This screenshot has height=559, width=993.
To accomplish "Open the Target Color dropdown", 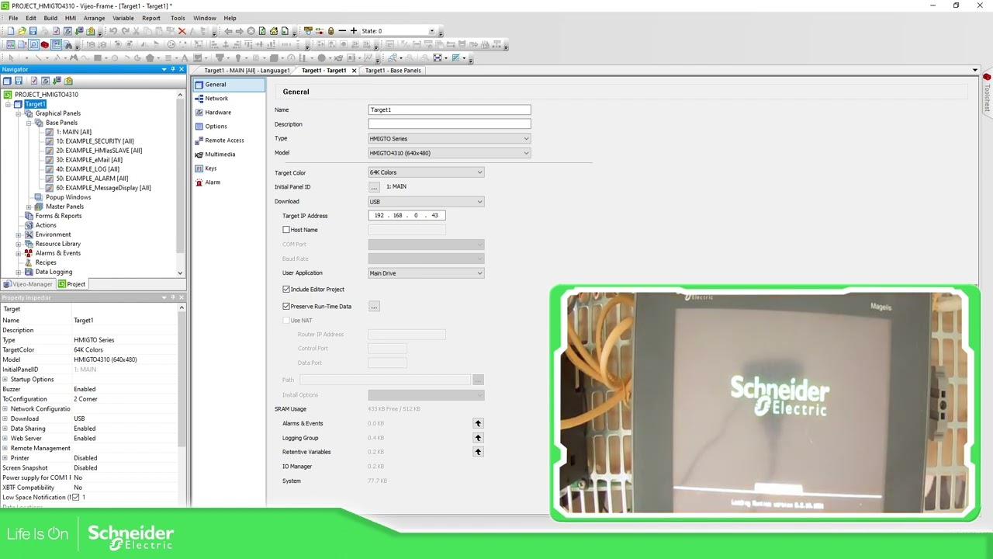I will click(426, 172).
